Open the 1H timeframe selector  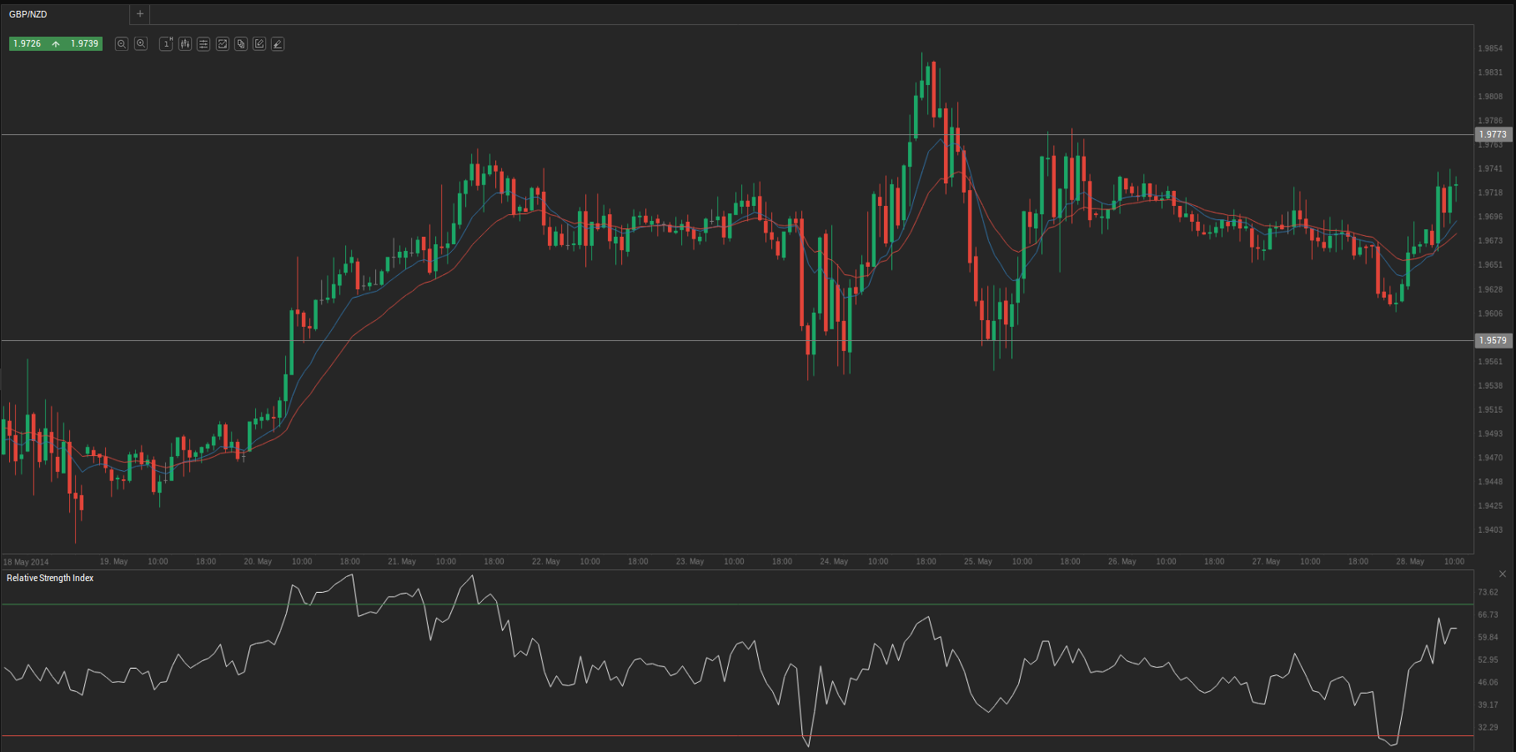tap(166, 44)
